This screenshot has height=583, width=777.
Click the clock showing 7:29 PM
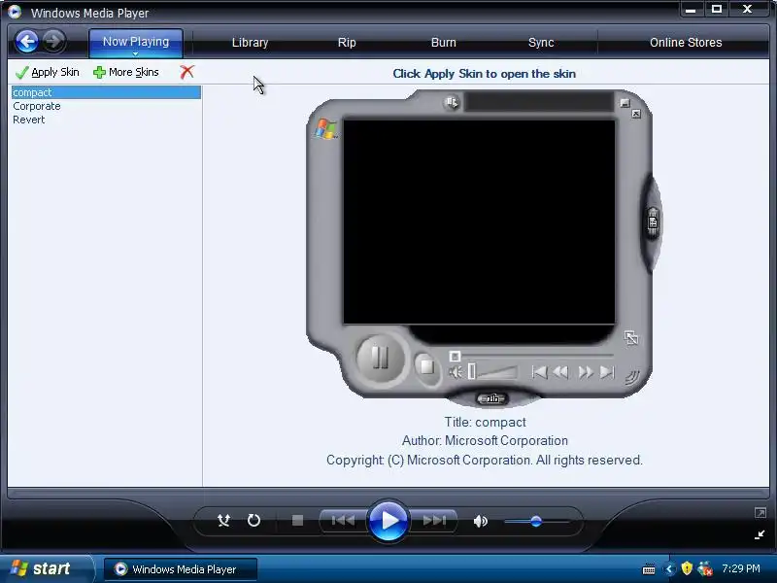tap(741, 568)
